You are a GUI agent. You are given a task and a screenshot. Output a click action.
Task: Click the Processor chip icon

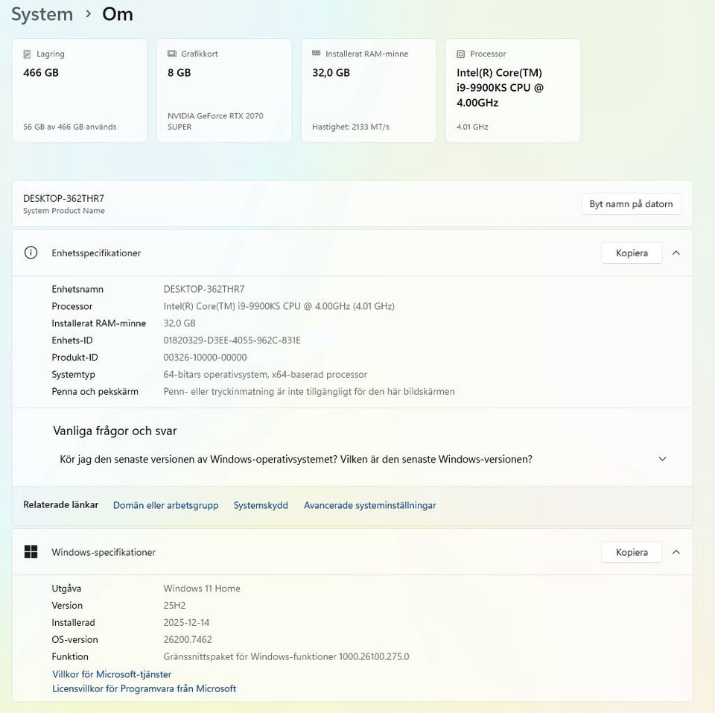point(461,54)
